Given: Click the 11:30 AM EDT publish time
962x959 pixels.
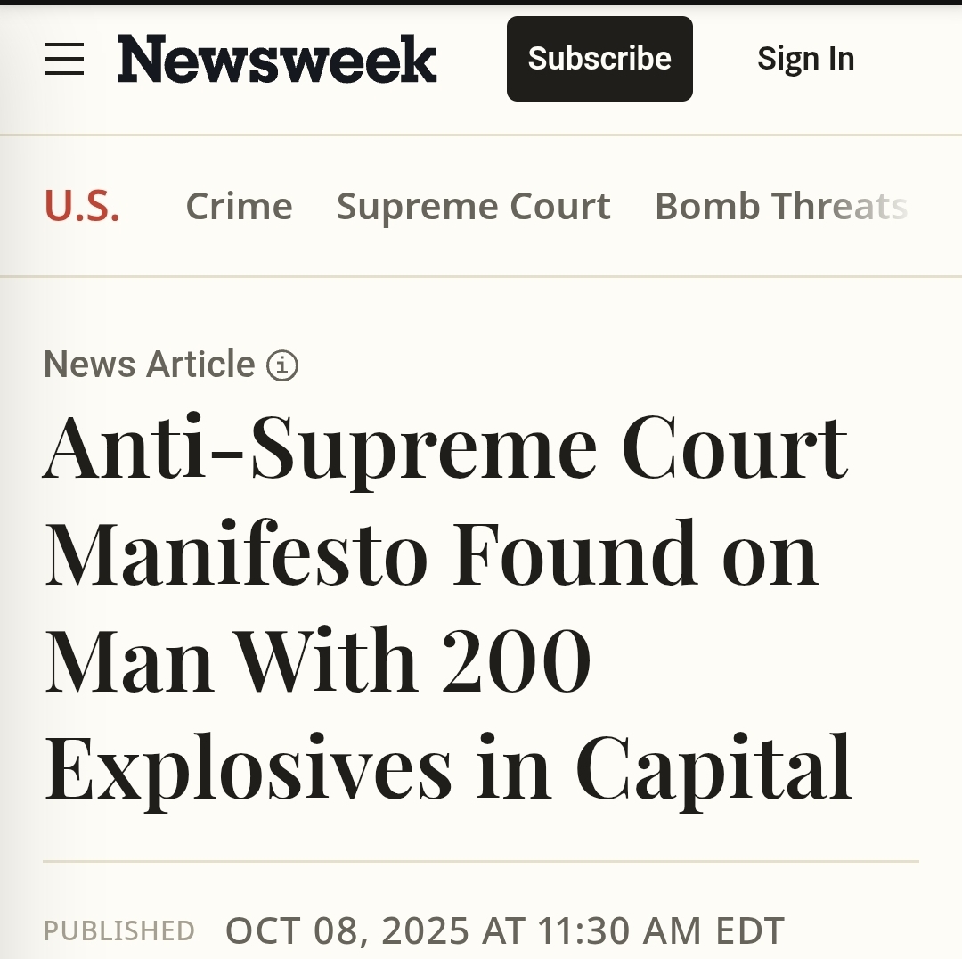Looking at the screenshot, I should (x=661, y=930).
